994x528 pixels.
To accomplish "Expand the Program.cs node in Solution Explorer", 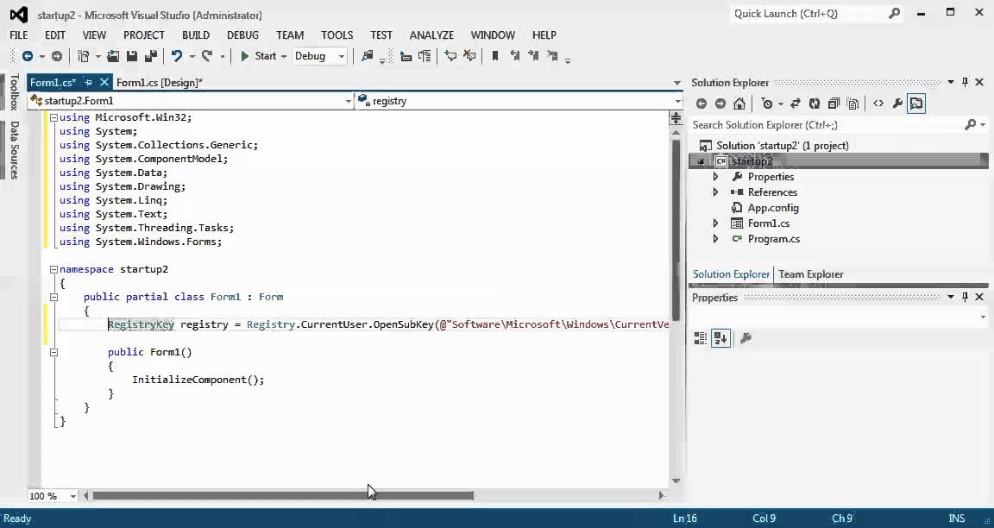I will click(715, 239).
